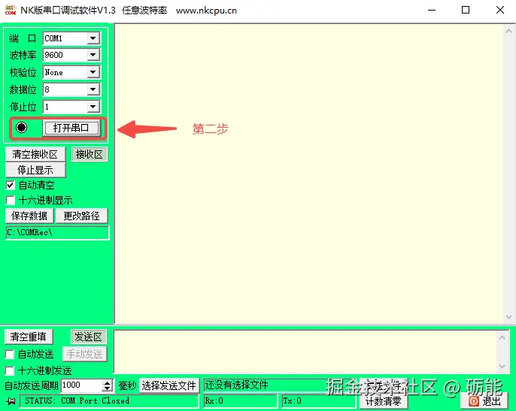
Task: Click the 退出 exit button
Action: (x=484, y=401)
